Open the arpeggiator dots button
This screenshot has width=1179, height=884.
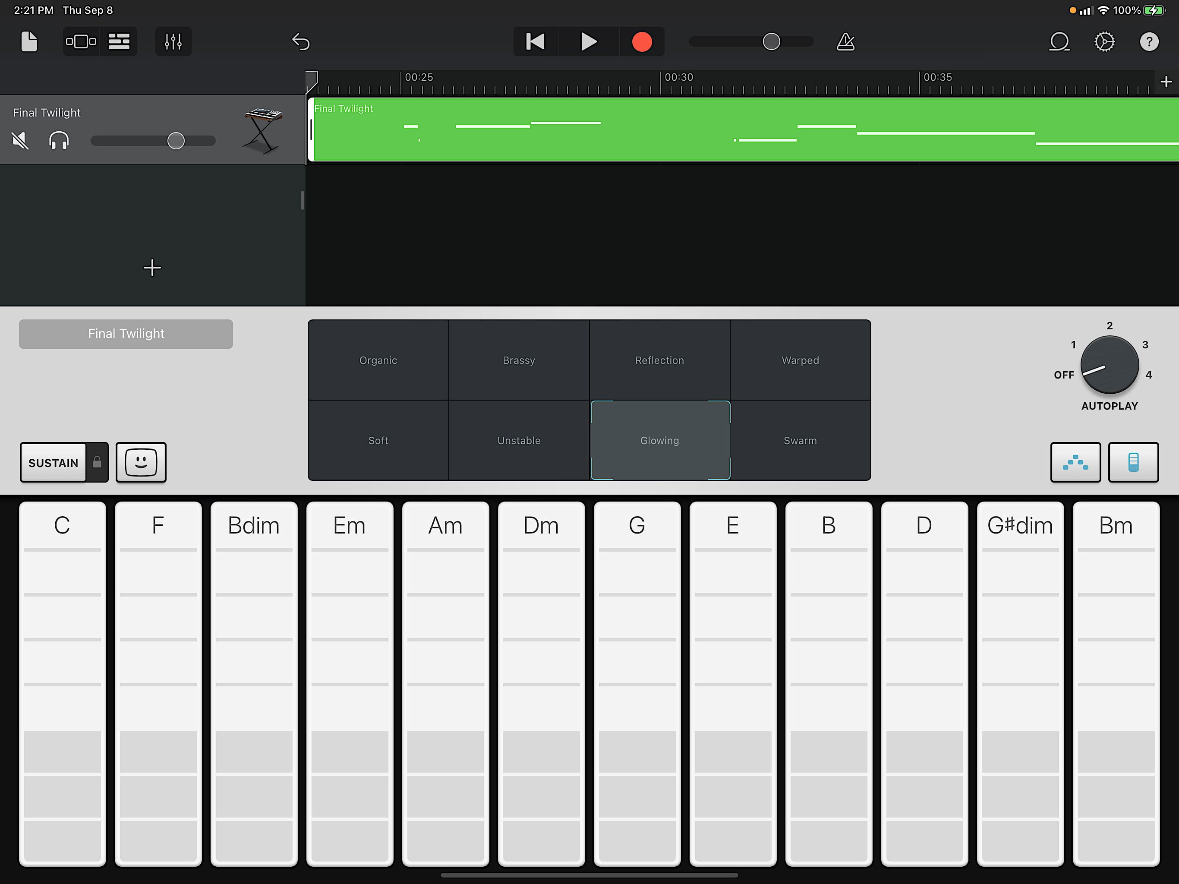[1075, 462]
